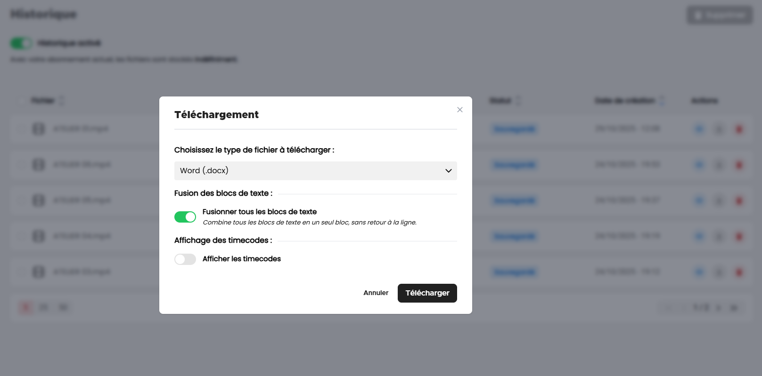The width and height of the screenshot is (762, 376).
Task: Sort the table by Date de création
Action: pos(662,101)
